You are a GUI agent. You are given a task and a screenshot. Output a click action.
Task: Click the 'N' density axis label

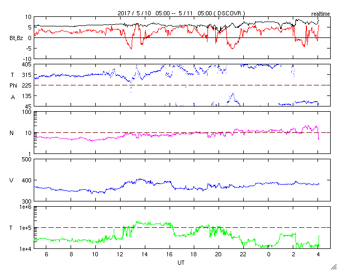coord(12,133)
